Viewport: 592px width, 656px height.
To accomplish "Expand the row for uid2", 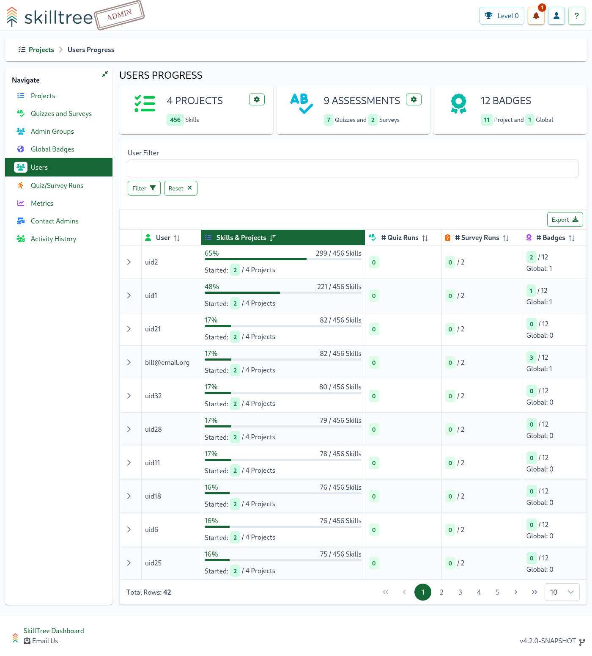I will click(129, 262).
